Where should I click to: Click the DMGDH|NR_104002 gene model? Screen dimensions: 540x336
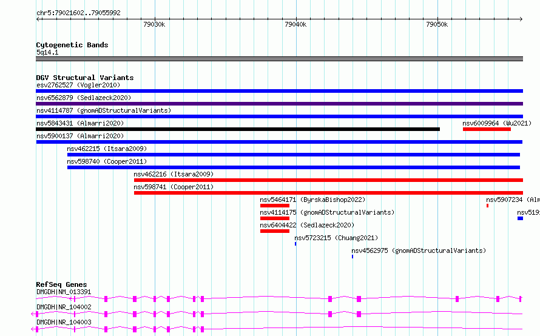[277, 314]
